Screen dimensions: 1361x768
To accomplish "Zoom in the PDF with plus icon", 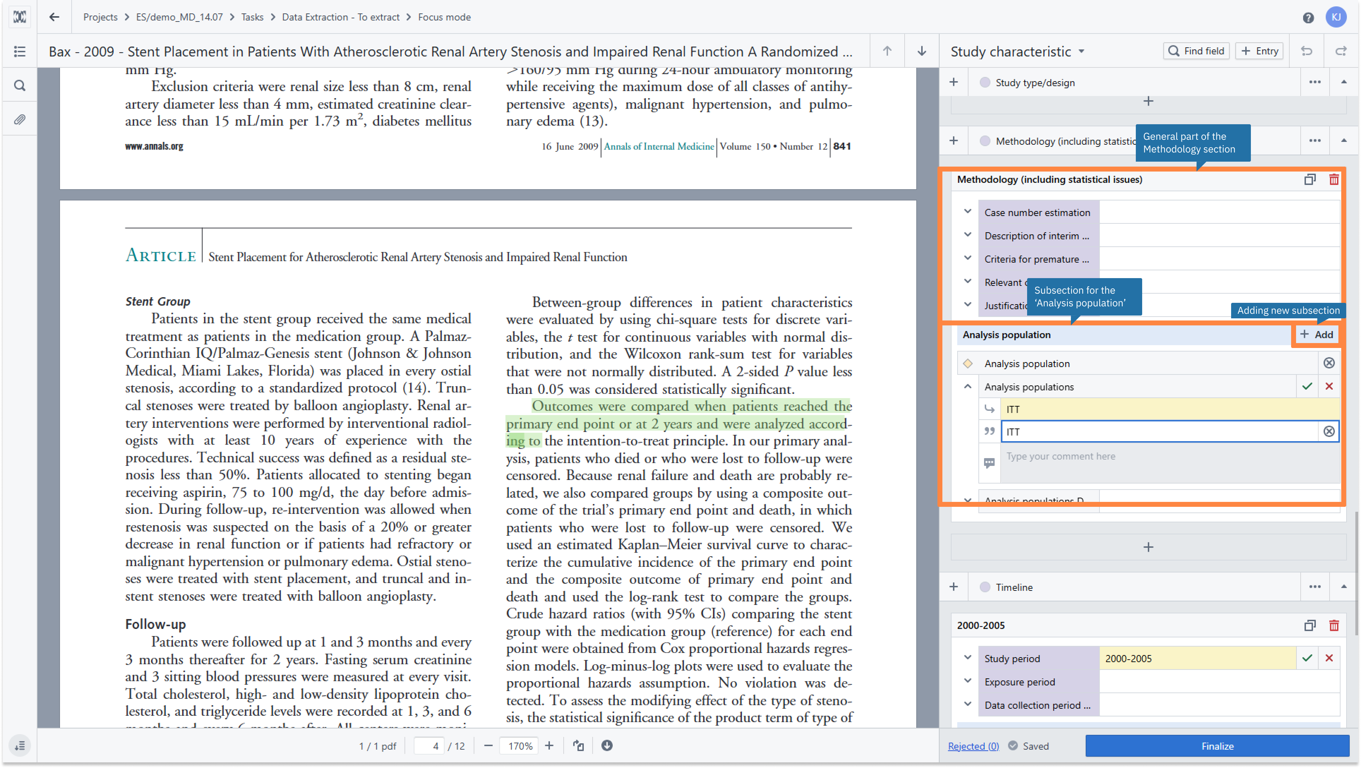I will (x=550, y=746).
